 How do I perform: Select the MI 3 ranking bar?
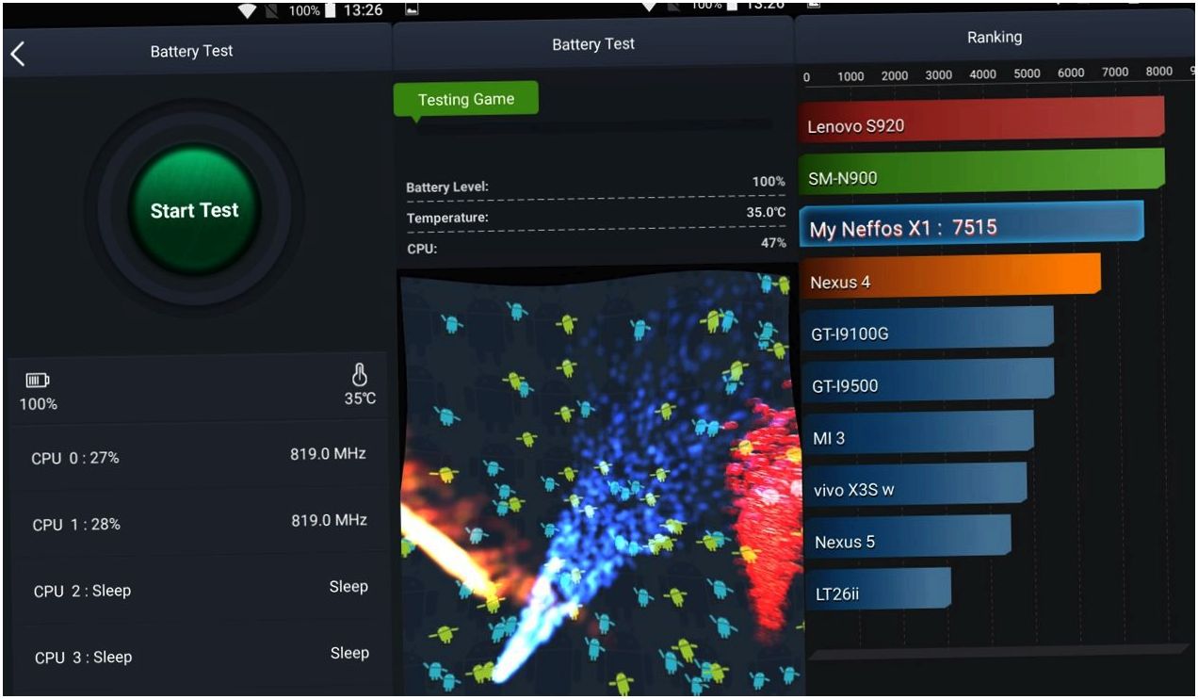tap(916, 431)
